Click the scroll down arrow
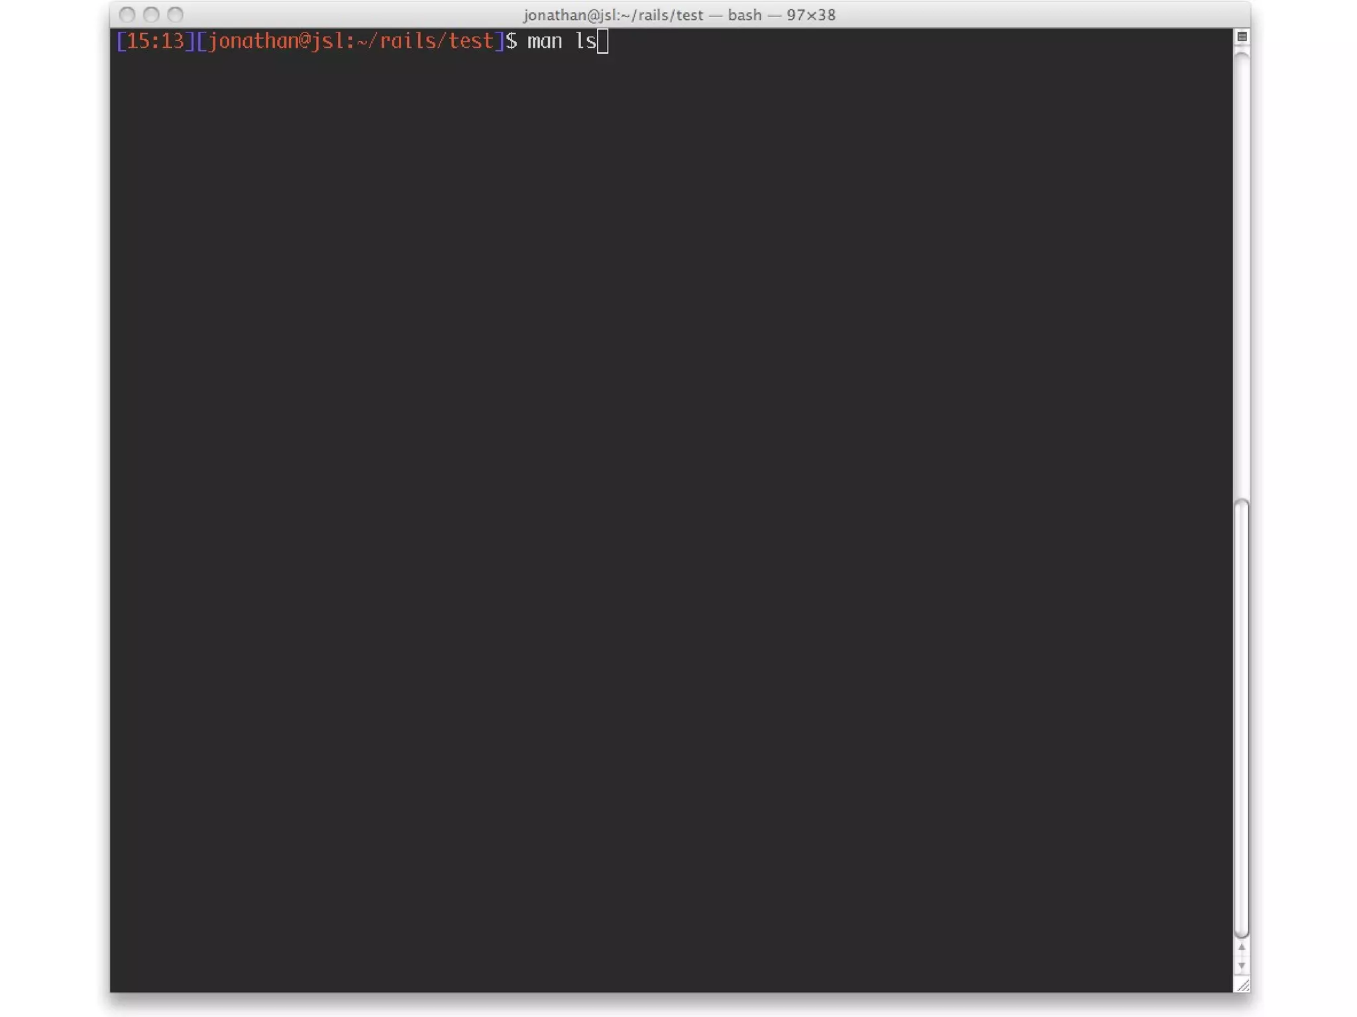This screenshot has height=1017, width=1357. 1242,966
